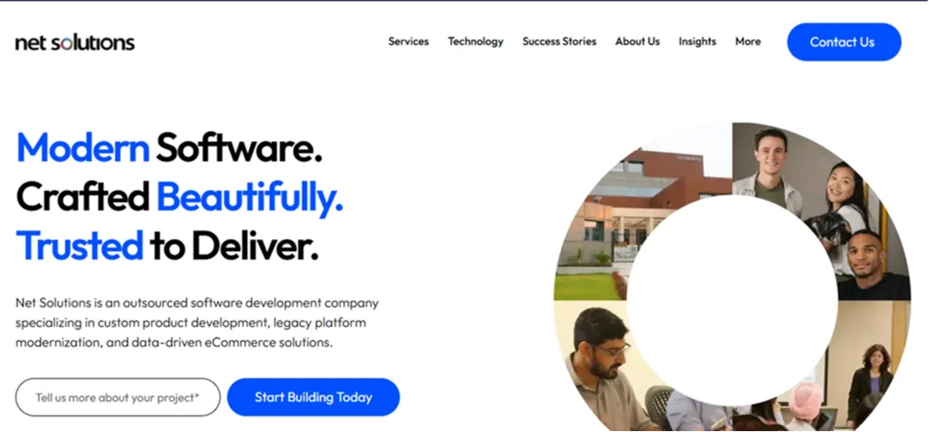
Task: Click the Net Solutions description paragraph
Action: (197, 323)
